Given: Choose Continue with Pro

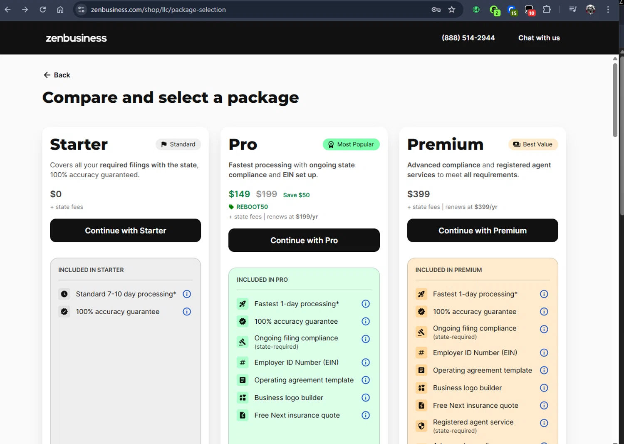Looking at the screenshot, I should [x=304, y=240].
